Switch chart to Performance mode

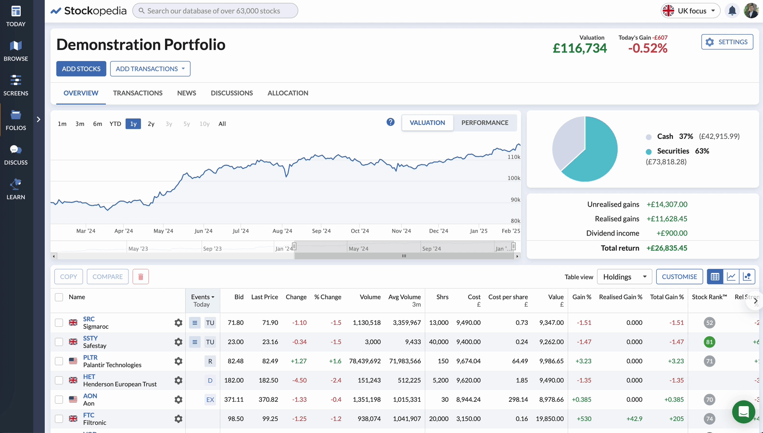pos(485,123)
